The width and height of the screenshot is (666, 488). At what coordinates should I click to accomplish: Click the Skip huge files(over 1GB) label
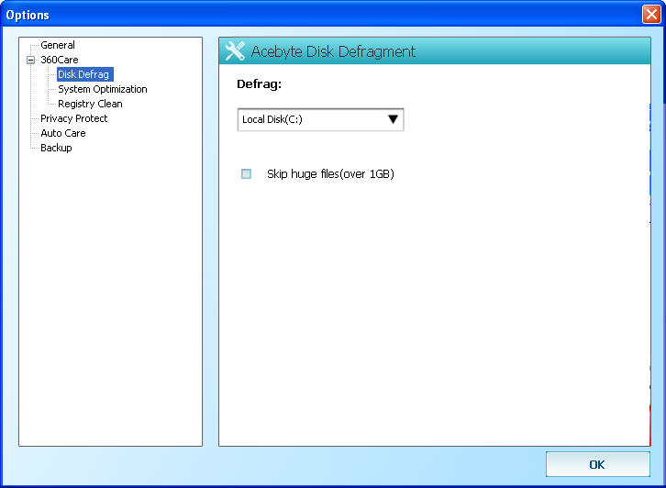click(x=330, y=173)
